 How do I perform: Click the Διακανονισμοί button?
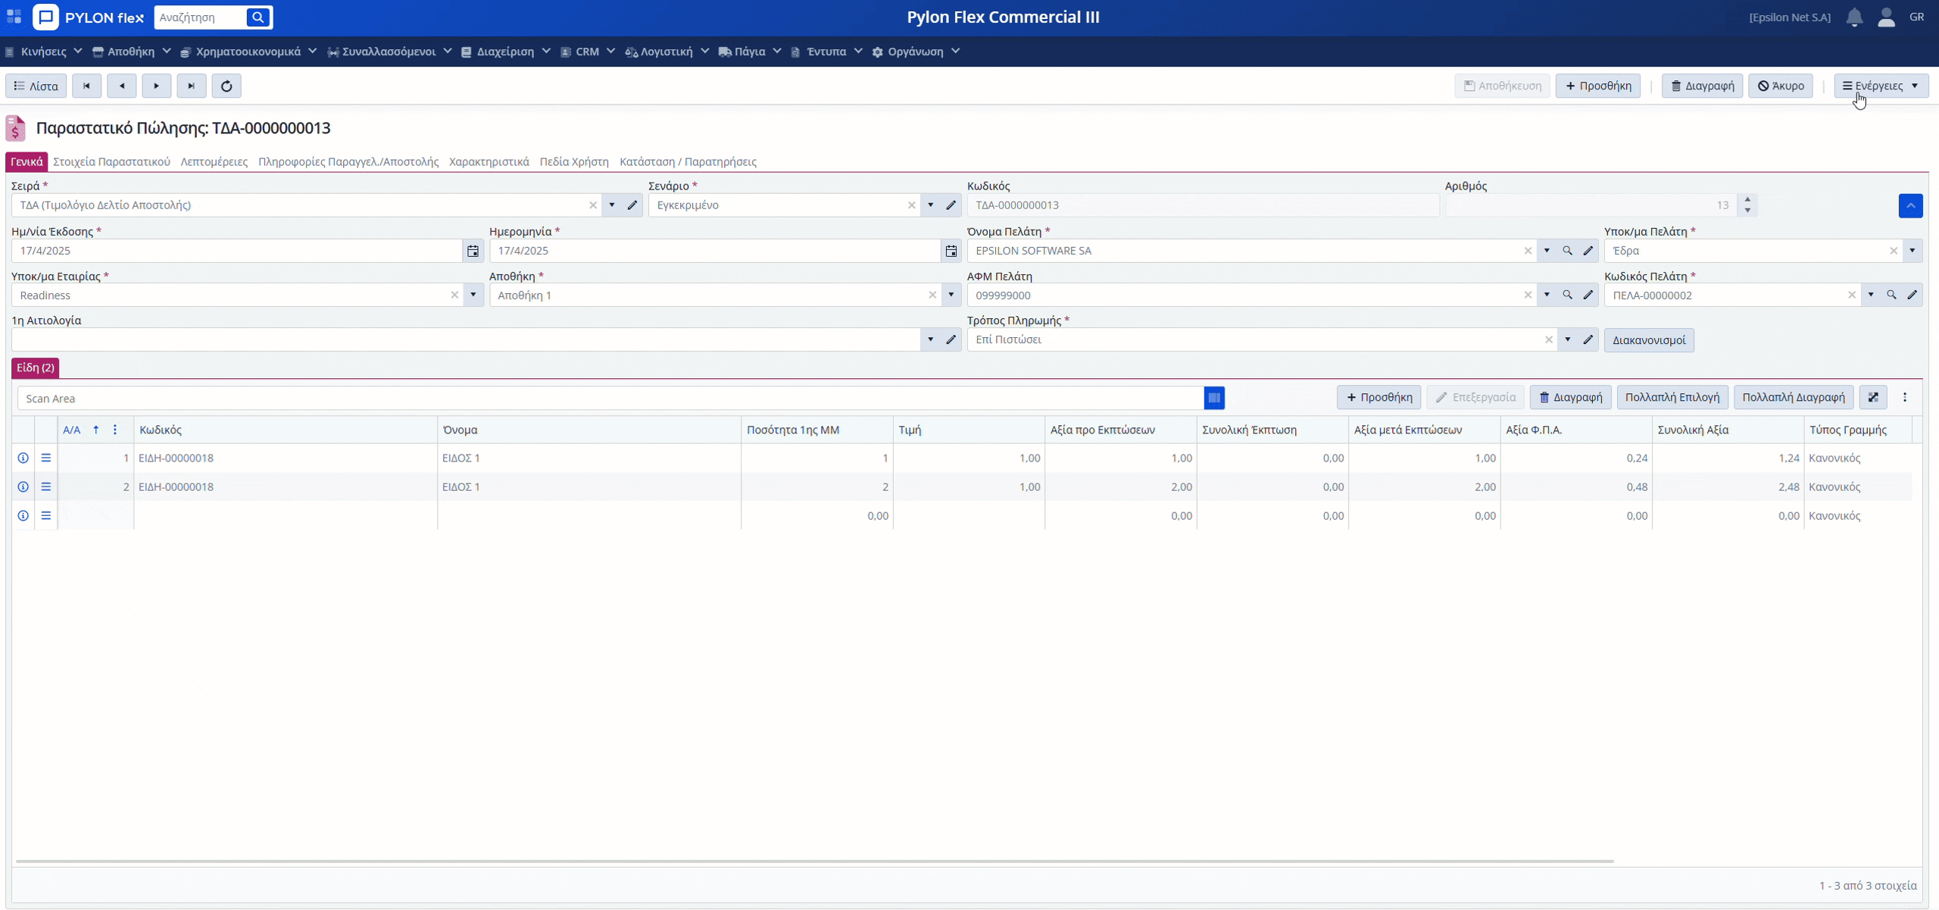point(1648,340)
